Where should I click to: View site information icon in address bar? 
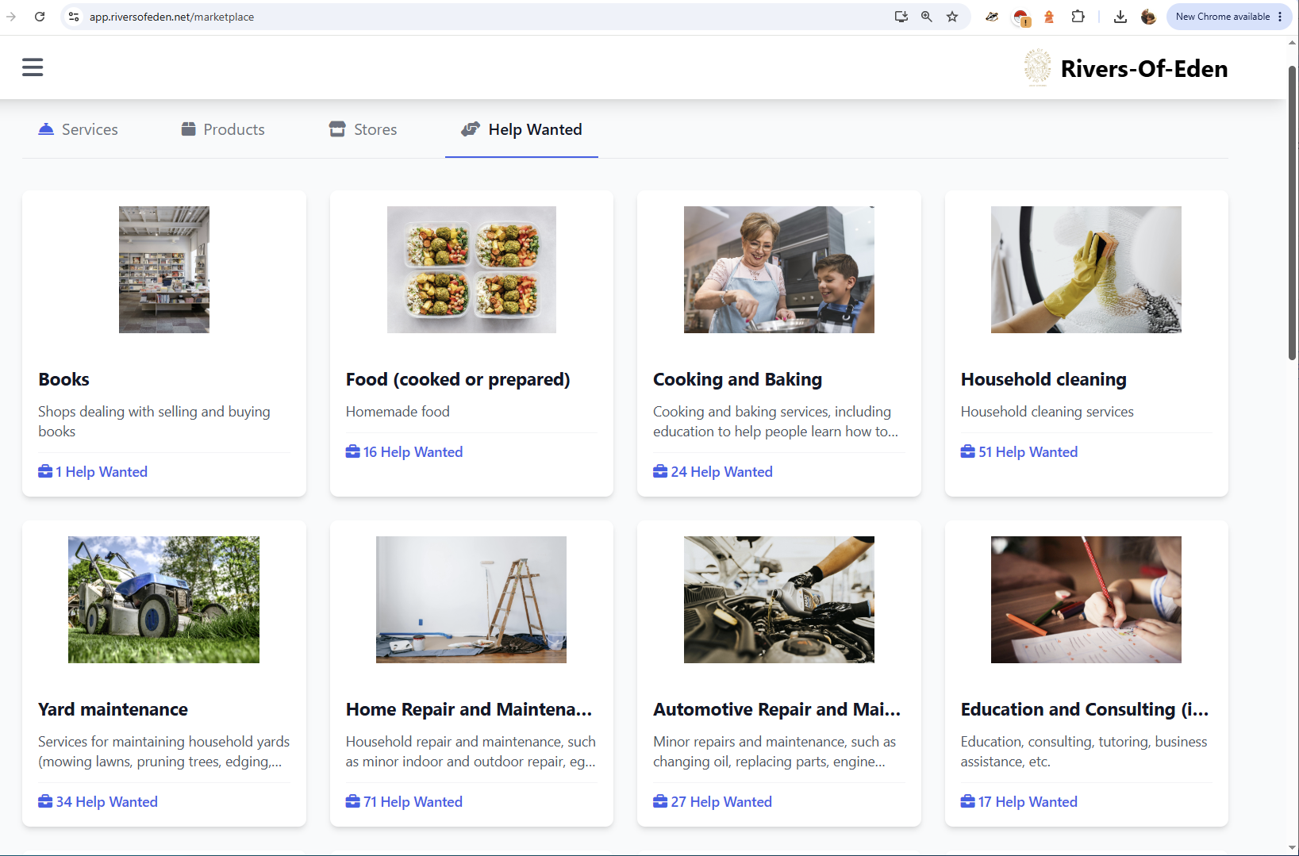click(74, 17)
